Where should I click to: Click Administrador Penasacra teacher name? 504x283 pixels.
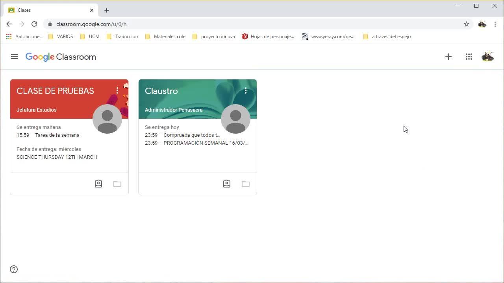pos(174,110)
